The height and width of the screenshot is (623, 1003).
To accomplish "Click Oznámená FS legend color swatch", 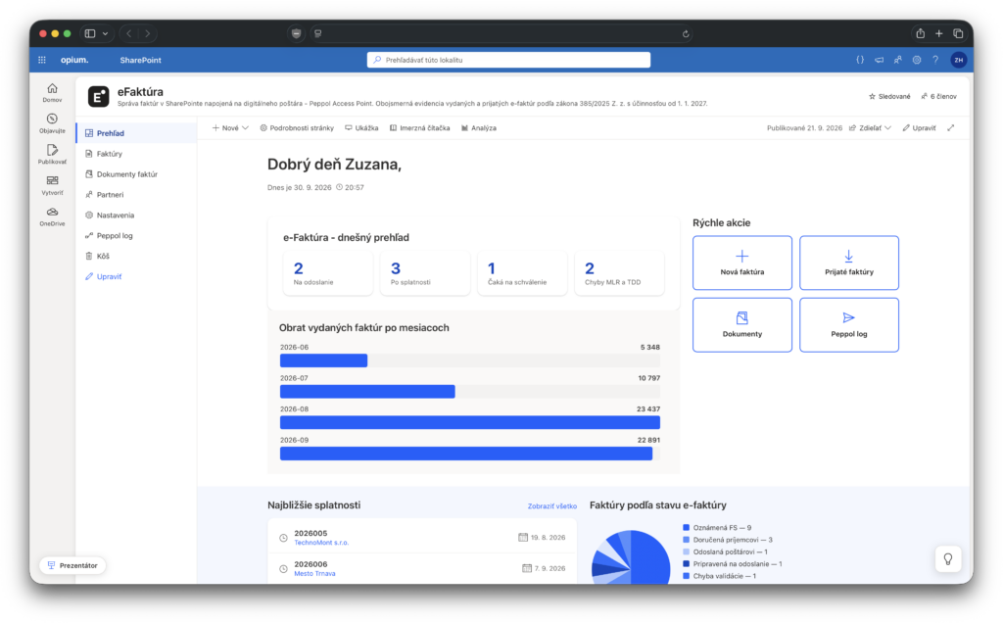I will 687,528.
